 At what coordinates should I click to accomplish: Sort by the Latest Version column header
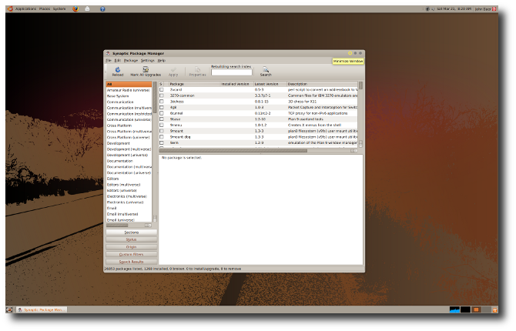coord(270,84)
